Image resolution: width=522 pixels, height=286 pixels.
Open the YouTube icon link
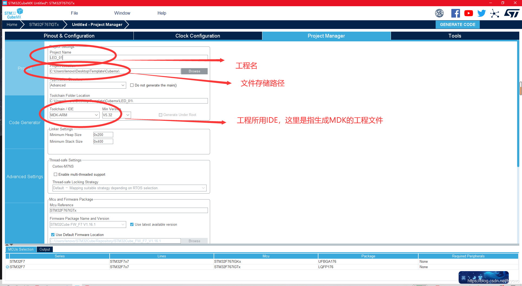click(x=468, y=13)
